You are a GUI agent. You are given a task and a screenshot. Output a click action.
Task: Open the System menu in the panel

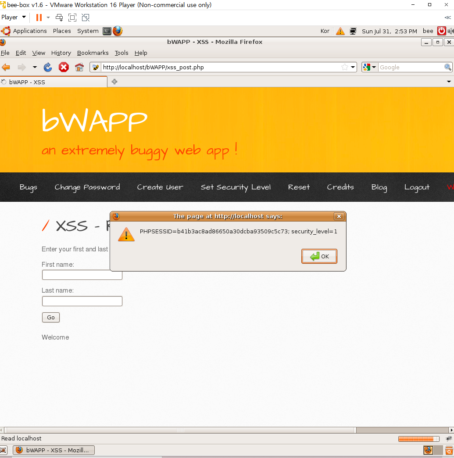tap(88, 31)
